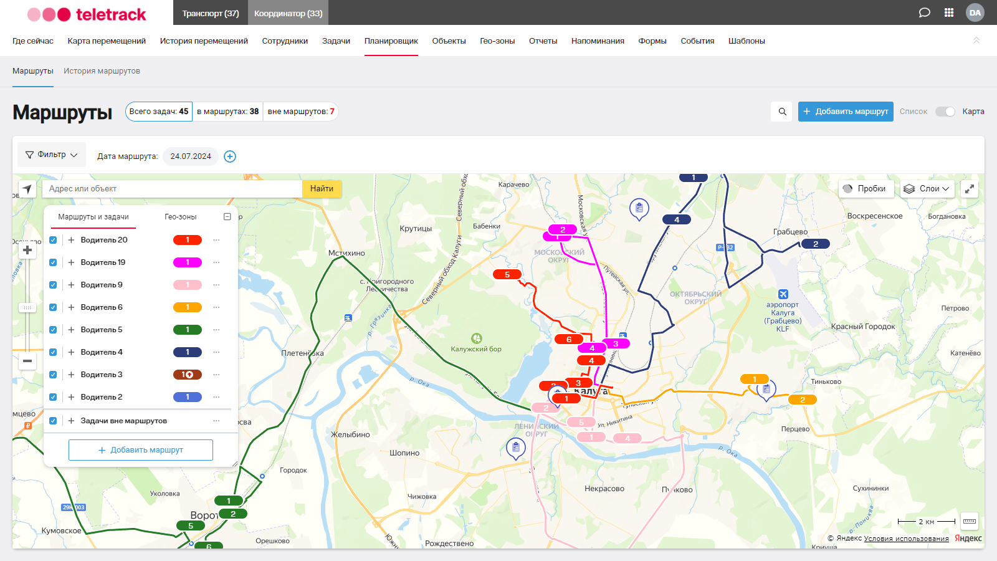Open the Отчеты menu item
The image size is (997, 561).
pyautogui.click(x=543, y=41)
